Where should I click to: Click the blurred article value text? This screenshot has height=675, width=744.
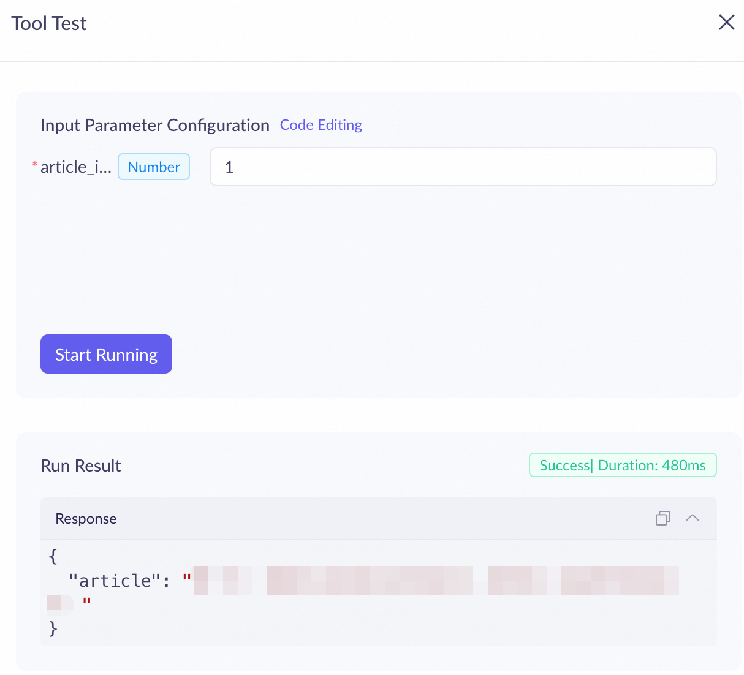point(435,581)
